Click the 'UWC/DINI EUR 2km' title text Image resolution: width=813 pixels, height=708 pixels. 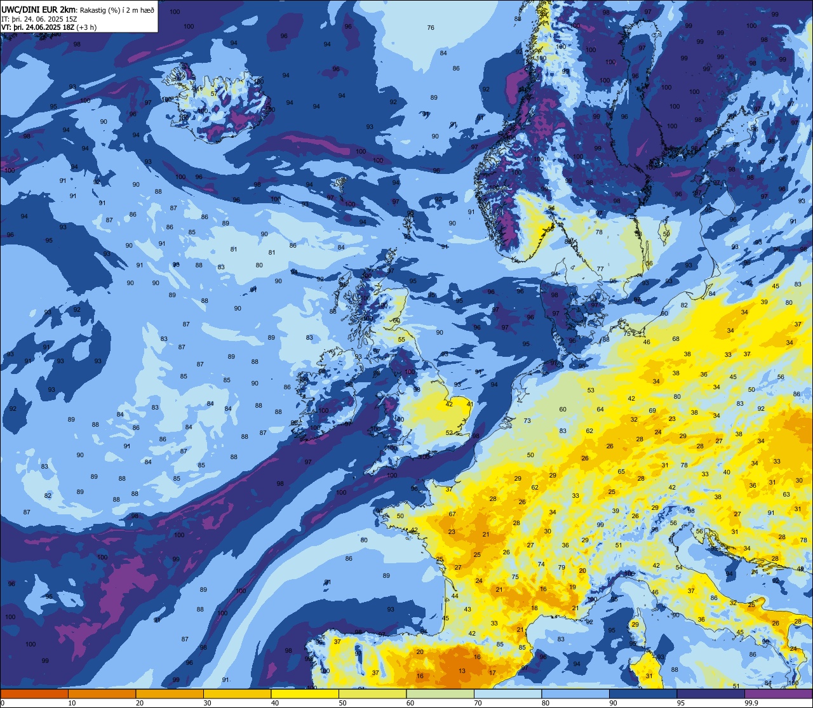tap(39, 9)
